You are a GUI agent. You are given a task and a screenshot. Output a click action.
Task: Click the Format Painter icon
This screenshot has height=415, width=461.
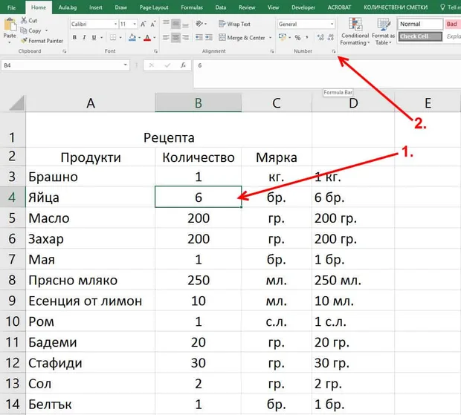pyautogui.click(x=24, y=41)
